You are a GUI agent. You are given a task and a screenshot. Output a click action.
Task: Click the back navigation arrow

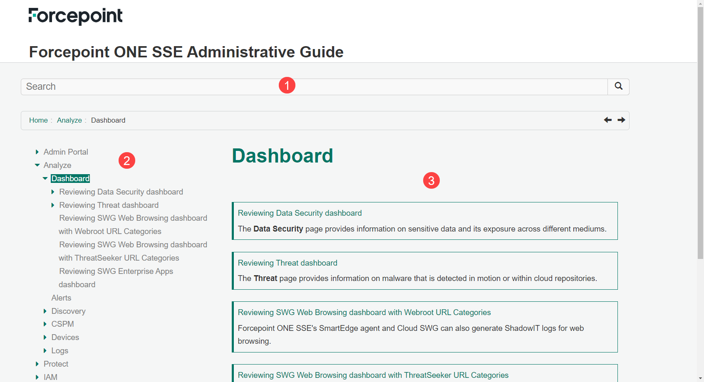pos(607,120)
